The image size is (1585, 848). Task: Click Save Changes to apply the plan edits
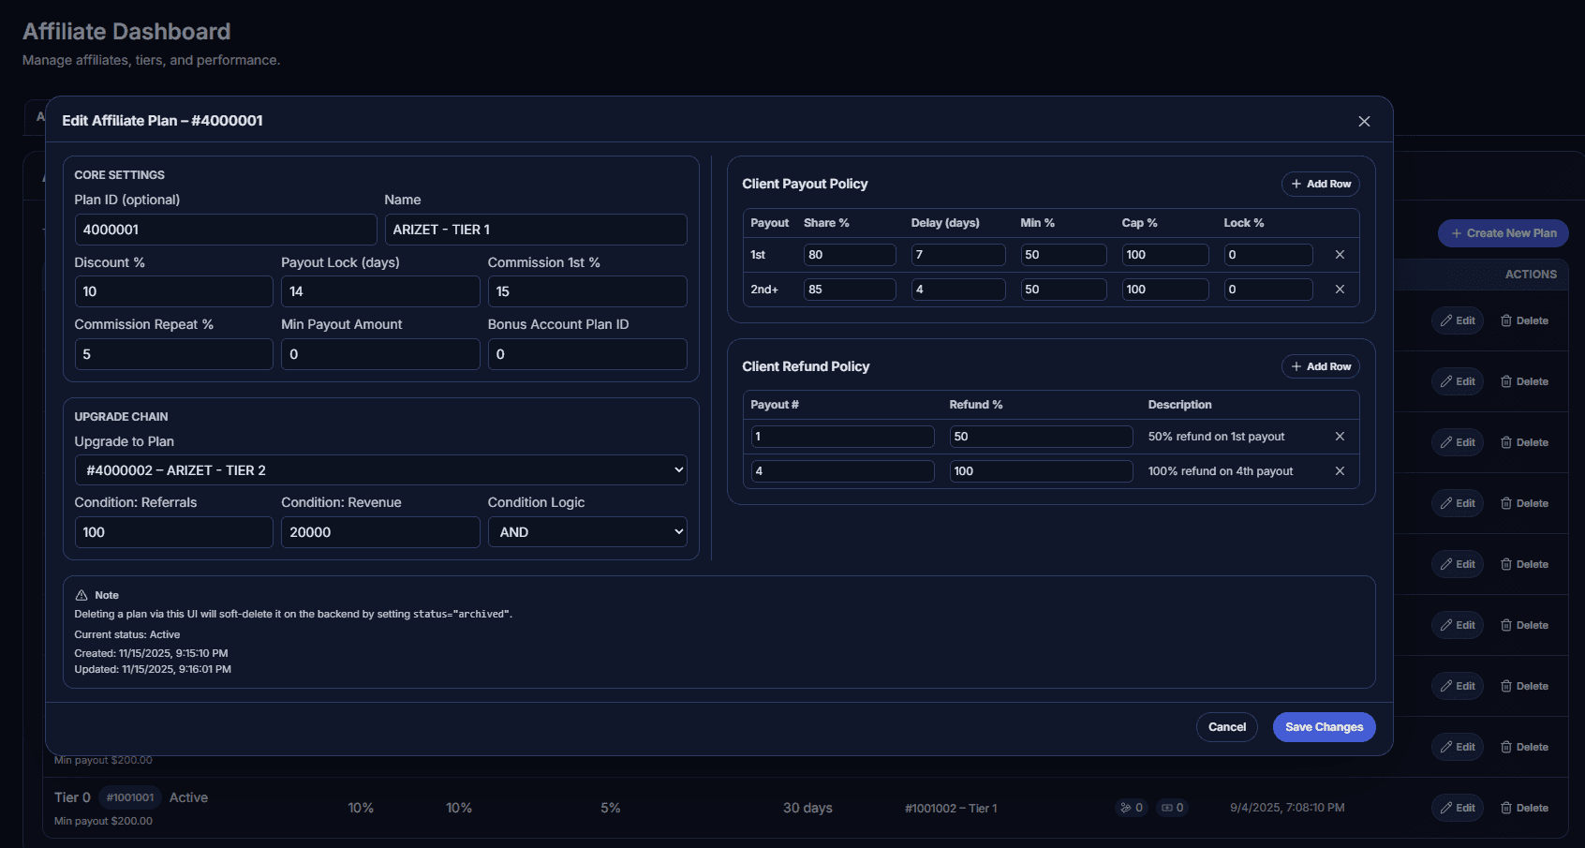click(1324, 726)
